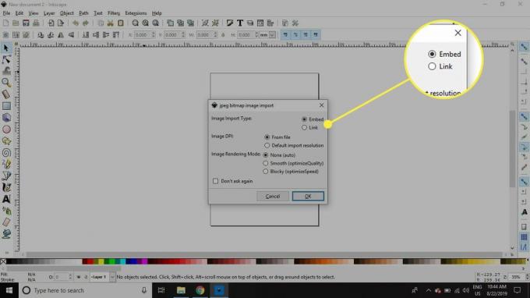Close the jpeg bitmap image import dialog

coord(321,105)
